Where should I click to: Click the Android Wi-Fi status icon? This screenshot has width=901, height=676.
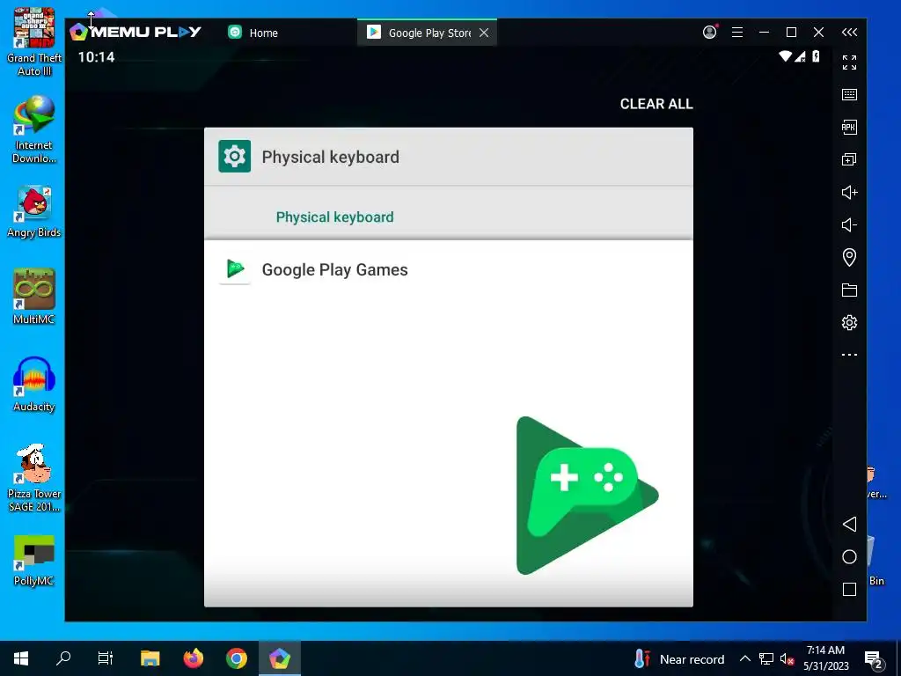785,56
